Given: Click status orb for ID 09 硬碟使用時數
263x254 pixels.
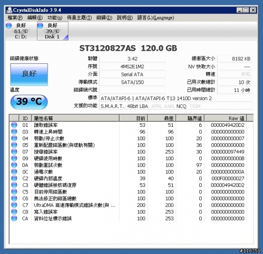Looking at the screenshot, I should (14, 158).
